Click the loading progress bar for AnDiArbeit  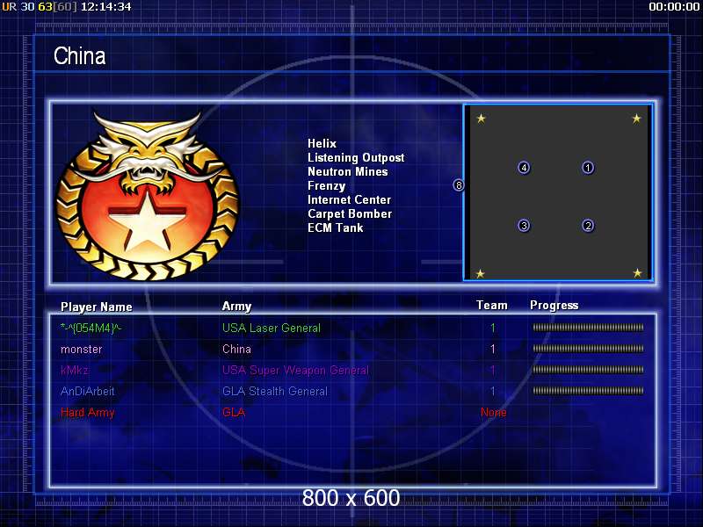588,391
